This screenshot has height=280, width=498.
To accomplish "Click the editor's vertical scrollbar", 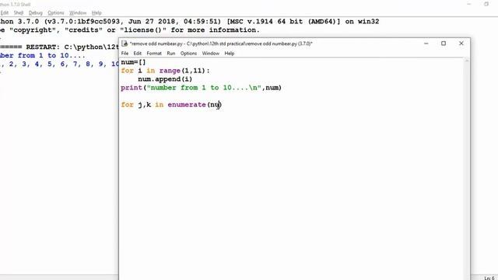I will pos(467,168).
